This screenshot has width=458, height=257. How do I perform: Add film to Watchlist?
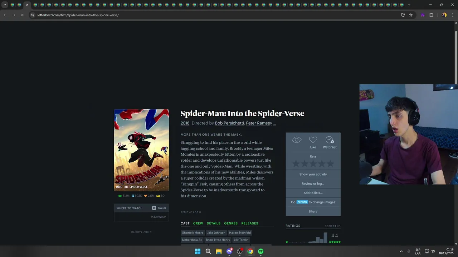click(x=330, y=142)
